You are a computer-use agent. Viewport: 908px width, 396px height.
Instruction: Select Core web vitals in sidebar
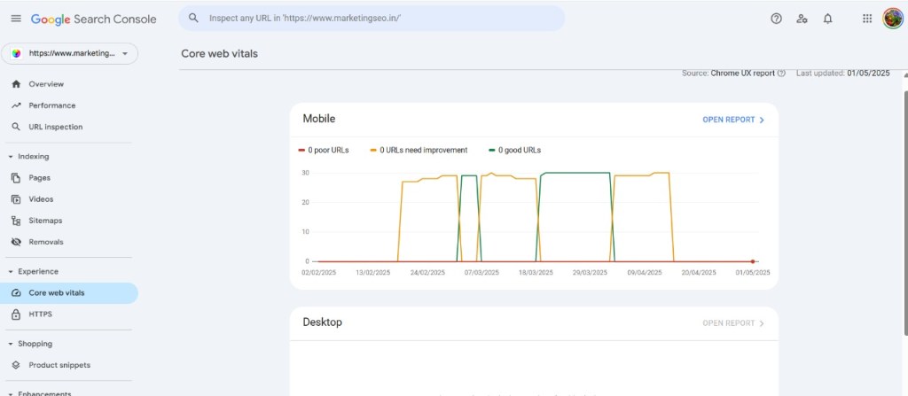(69, 293)
